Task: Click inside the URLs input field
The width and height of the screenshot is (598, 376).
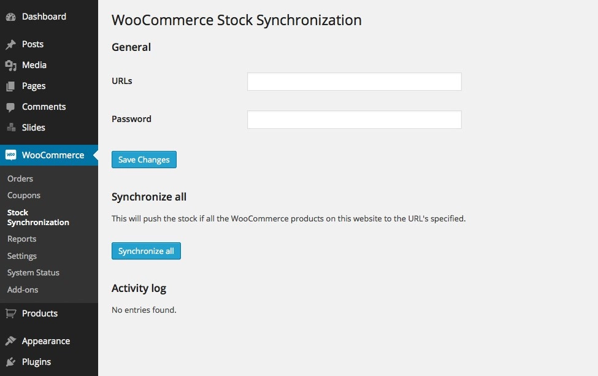Action: pyautogui.click(x=354, y=81)
